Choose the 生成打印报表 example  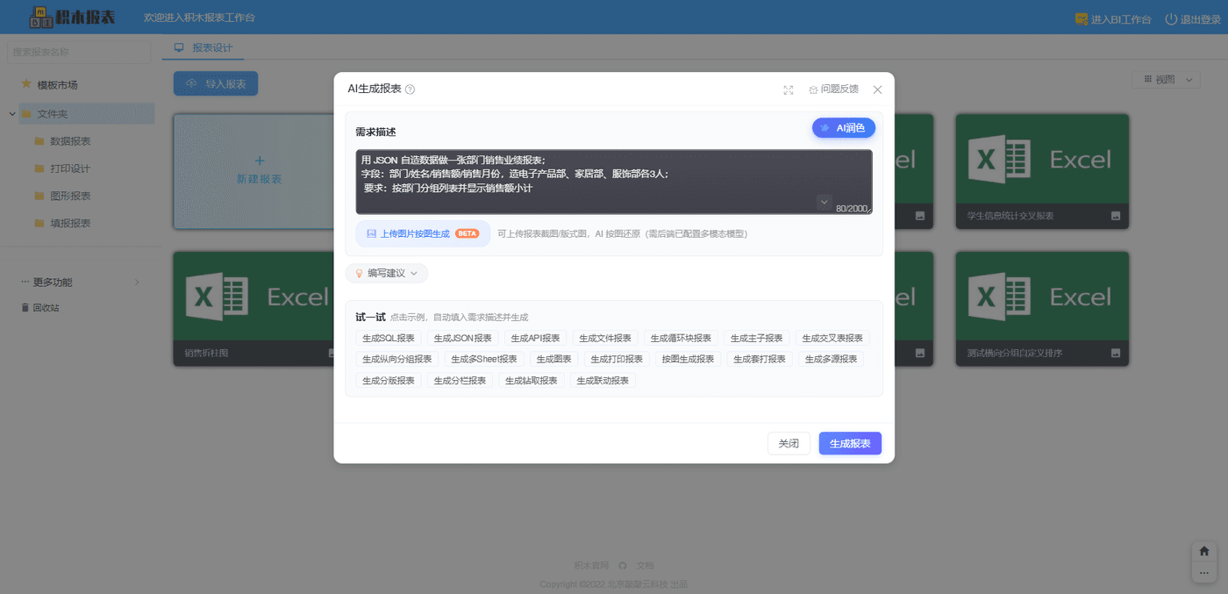(x=617, y=359)
